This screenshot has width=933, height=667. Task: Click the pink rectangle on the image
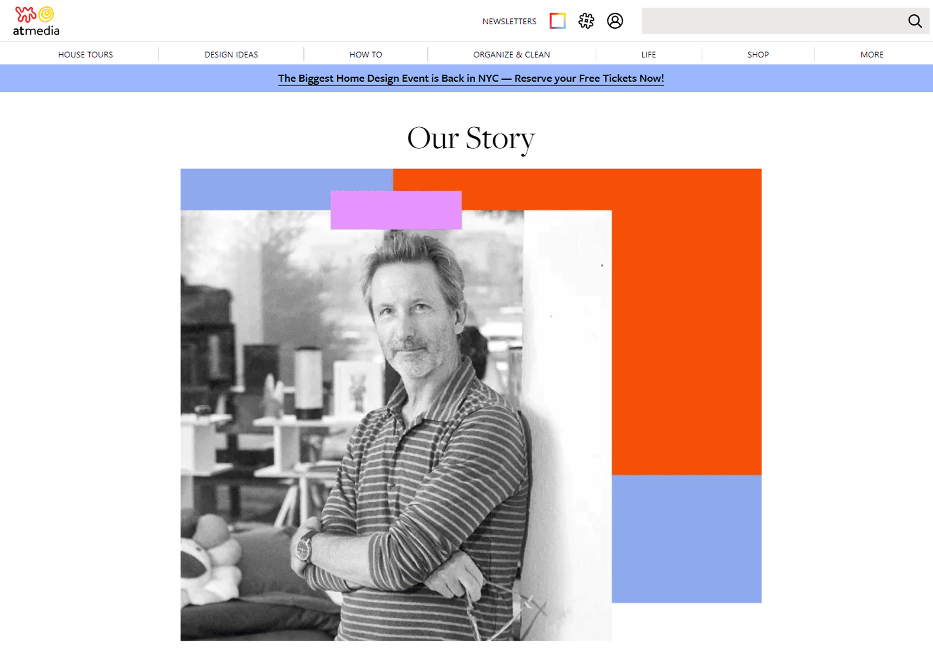click(x=396, y=210)
